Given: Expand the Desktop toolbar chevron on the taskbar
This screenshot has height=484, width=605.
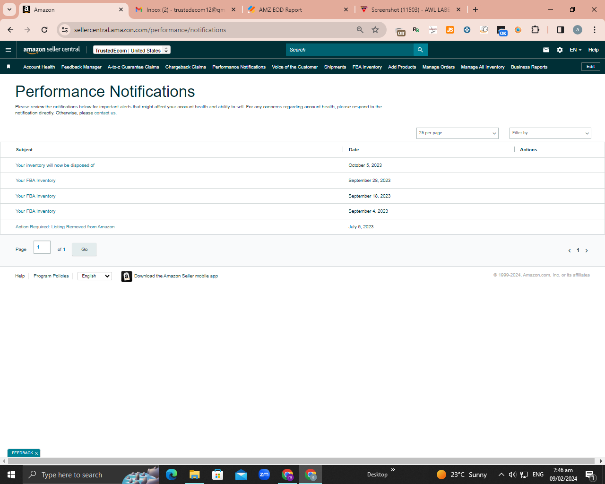Looking at the screenshot, I should [x=393, y=469].
